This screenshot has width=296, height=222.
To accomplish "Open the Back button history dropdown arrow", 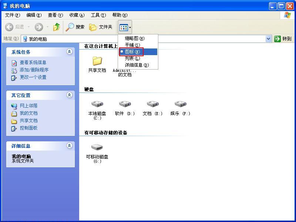I will [x=29, y=27].
